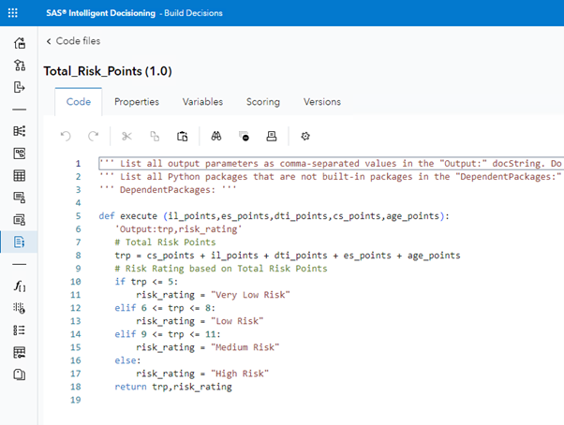The height and width of the screenshot is (425, 564).
Task: Switch to the Properties tab
Action: pyautogui.click(x=137, y=101)
